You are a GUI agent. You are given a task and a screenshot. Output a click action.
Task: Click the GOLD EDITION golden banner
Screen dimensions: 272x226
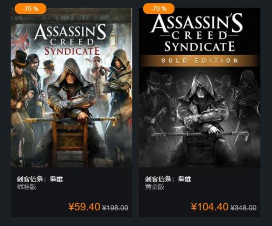coord(199,60)
